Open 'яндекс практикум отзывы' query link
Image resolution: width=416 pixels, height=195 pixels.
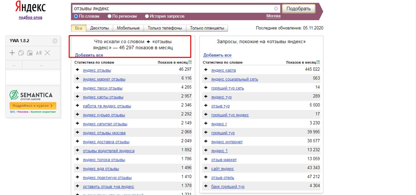[x=107, y=178]
